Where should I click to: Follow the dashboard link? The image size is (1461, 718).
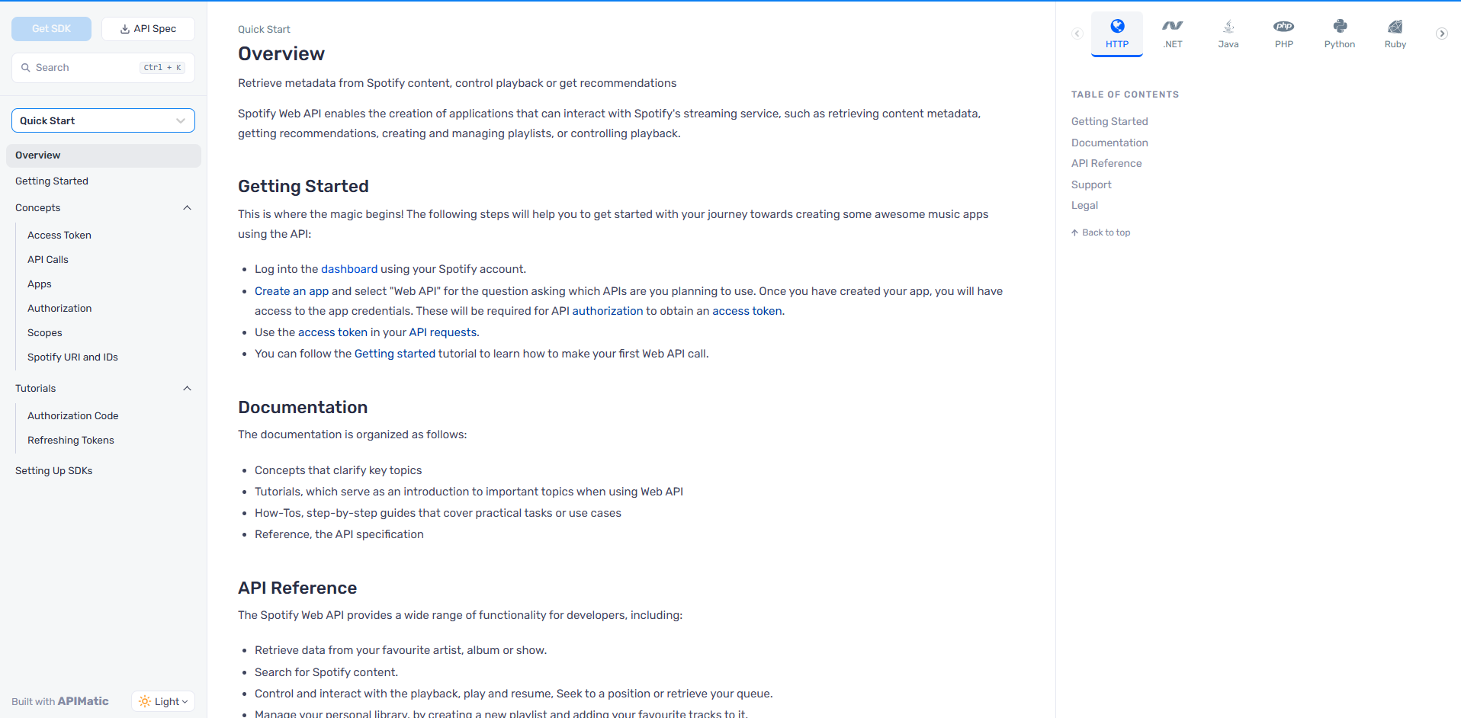349,269
